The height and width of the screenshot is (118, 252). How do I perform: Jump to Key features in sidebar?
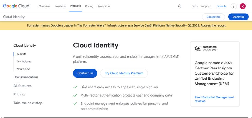(x=24, y=62)
